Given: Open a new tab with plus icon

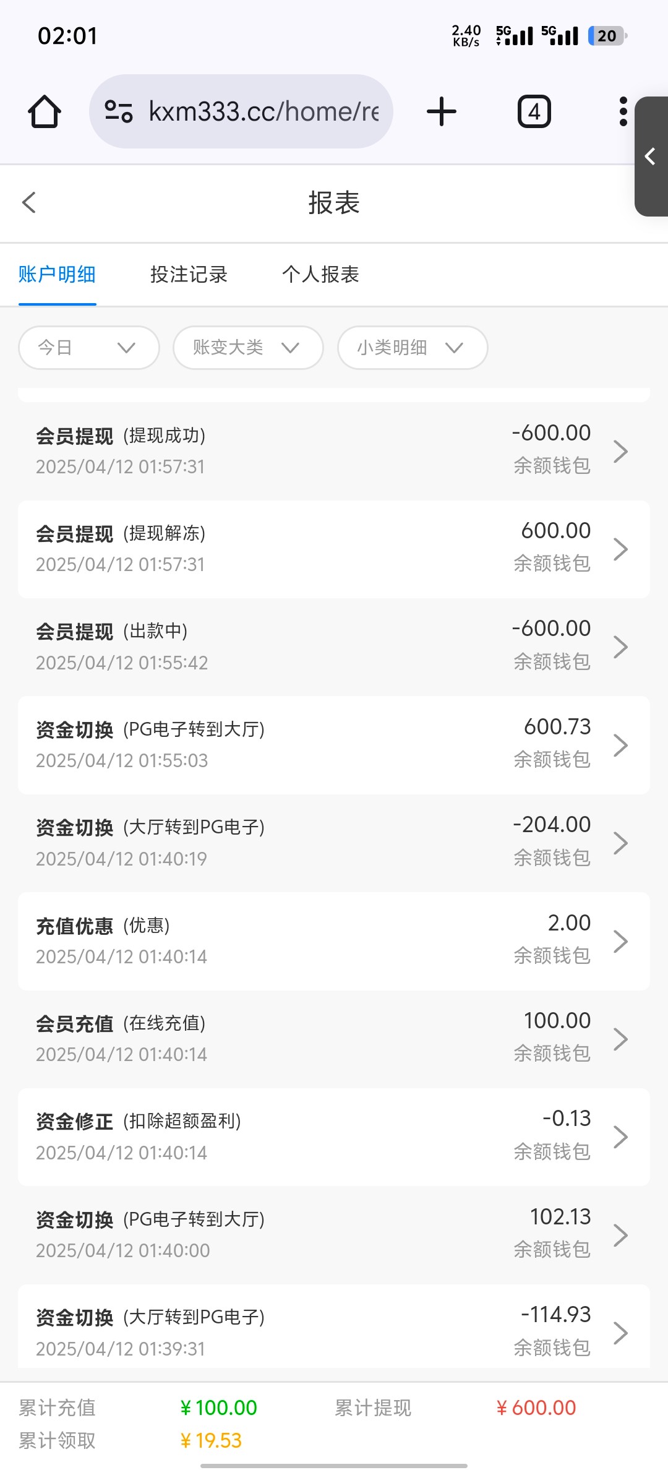Looking at the screenshot, I should click(441, 112).
